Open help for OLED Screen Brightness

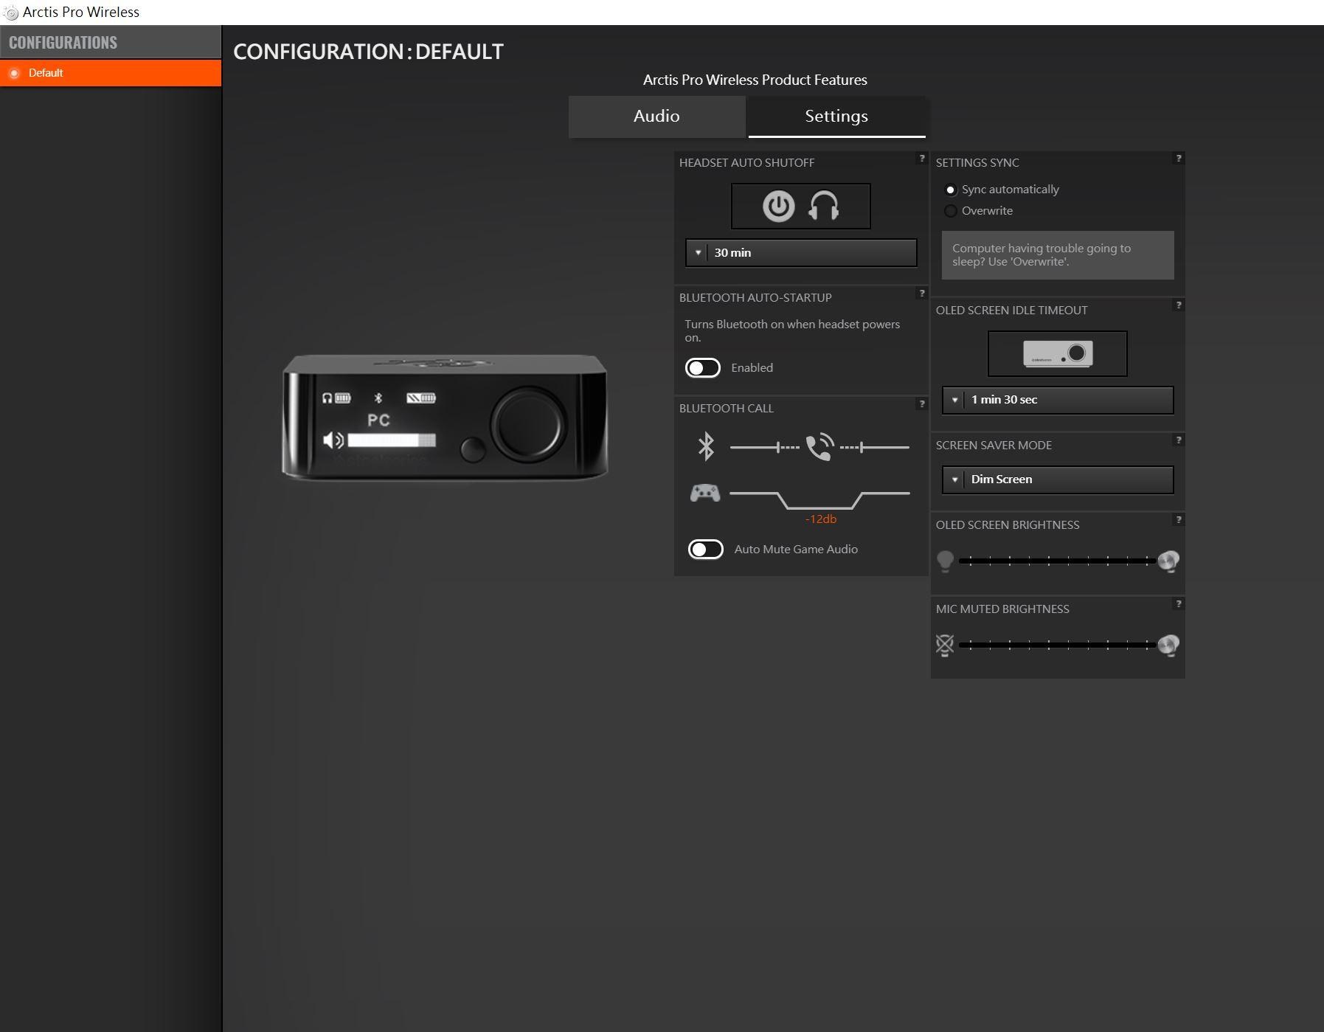tap(1179, 519)
